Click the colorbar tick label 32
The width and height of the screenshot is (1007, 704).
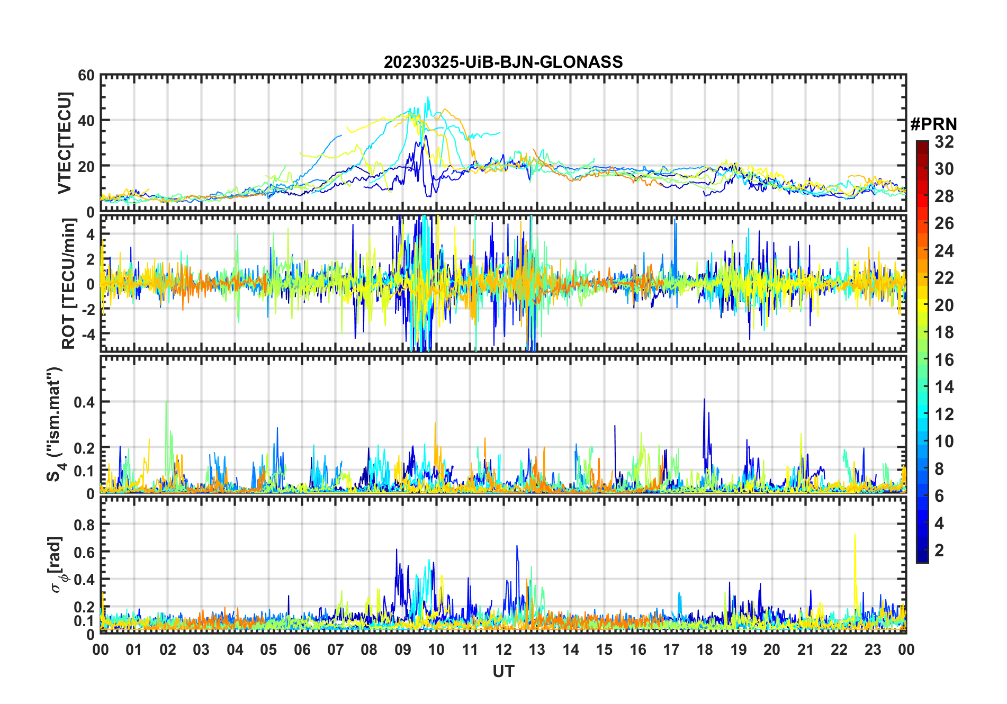pos(944,142)
